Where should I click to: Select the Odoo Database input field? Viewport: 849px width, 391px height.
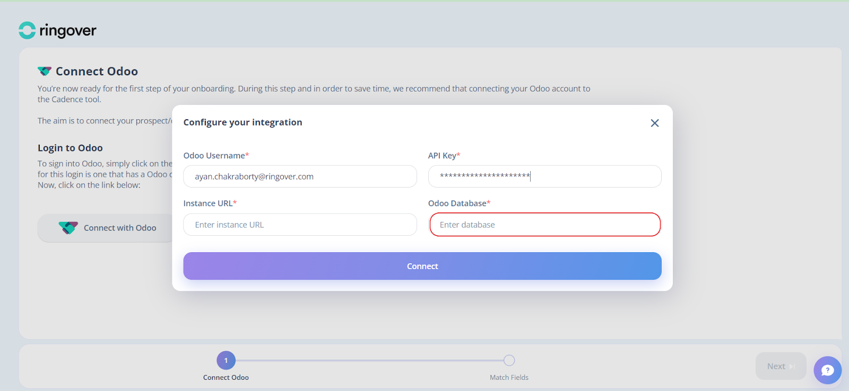pos(544,225)
